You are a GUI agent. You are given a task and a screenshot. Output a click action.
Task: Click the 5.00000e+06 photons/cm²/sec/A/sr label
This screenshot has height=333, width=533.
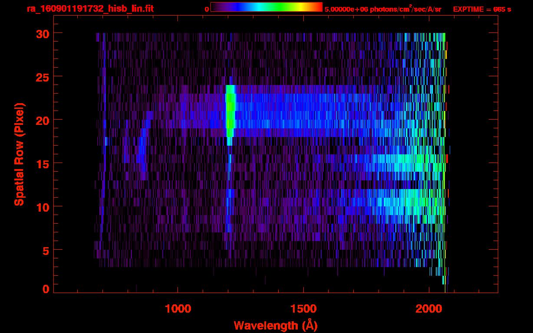click(x=383, y=9)
